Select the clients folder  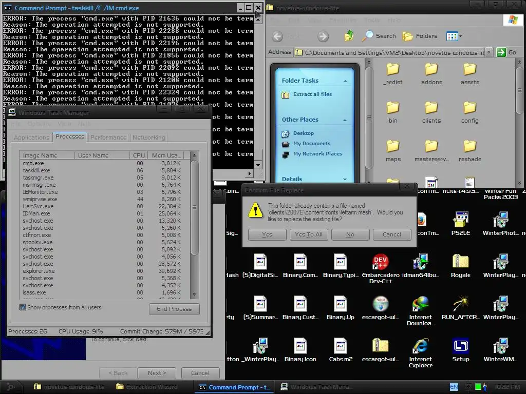pos(431,112)
